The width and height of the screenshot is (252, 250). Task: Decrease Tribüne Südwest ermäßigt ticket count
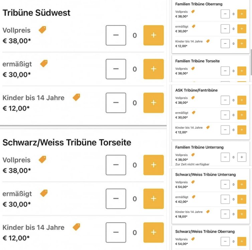coord(116,69)
